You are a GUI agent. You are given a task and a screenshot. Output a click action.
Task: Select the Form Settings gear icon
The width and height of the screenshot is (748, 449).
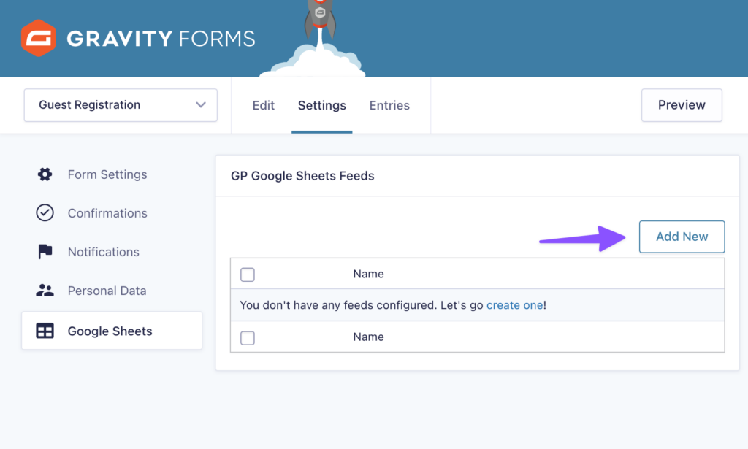(x=45, y=174)
